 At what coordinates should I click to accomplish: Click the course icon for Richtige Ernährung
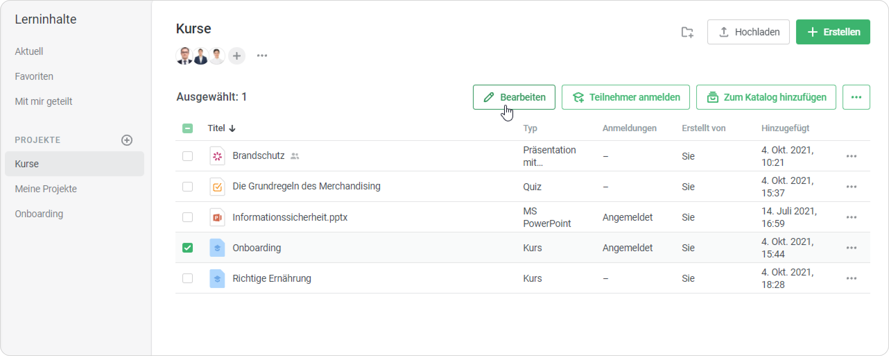217,278
